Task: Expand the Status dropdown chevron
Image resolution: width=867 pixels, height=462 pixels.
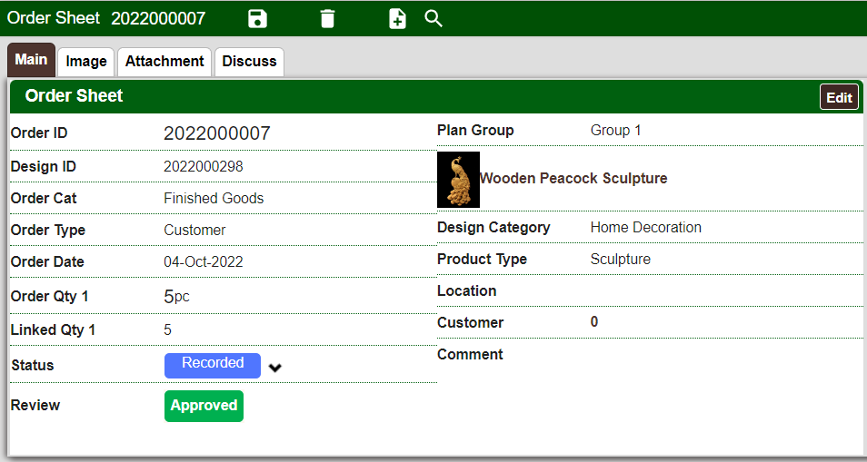Action: click(276, 368)
